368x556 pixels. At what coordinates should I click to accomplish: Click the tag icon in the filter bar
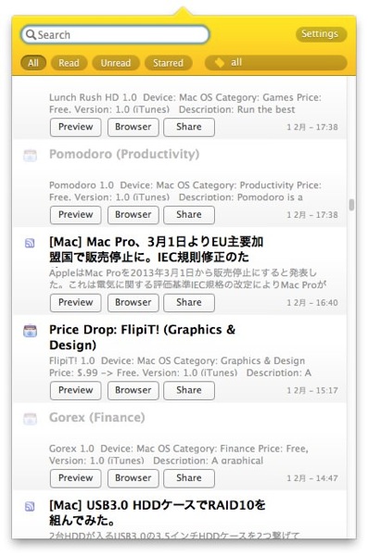click(220, 63)
